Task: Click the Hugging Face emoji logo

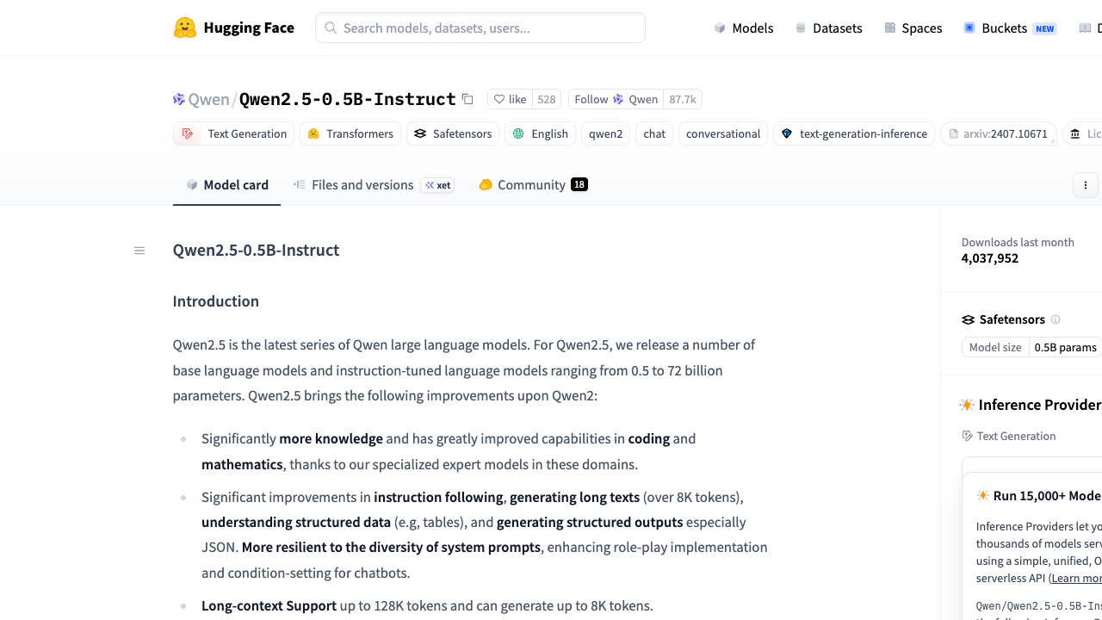Action: pos(185,28)
